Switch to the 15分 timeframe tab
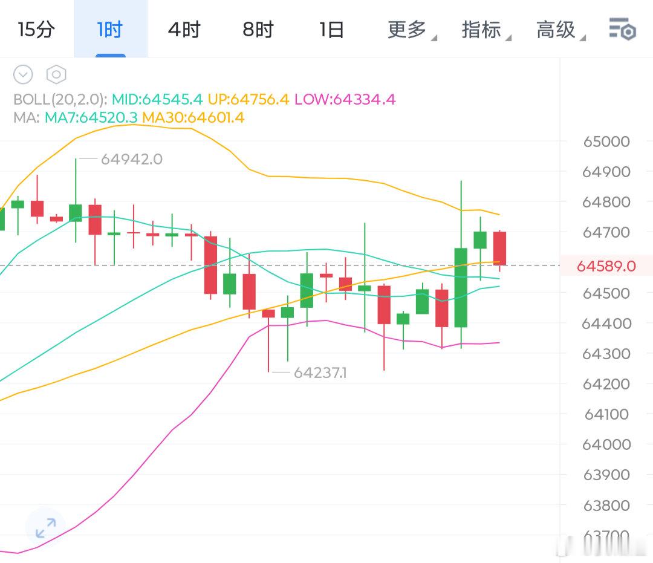 (36, 30)
